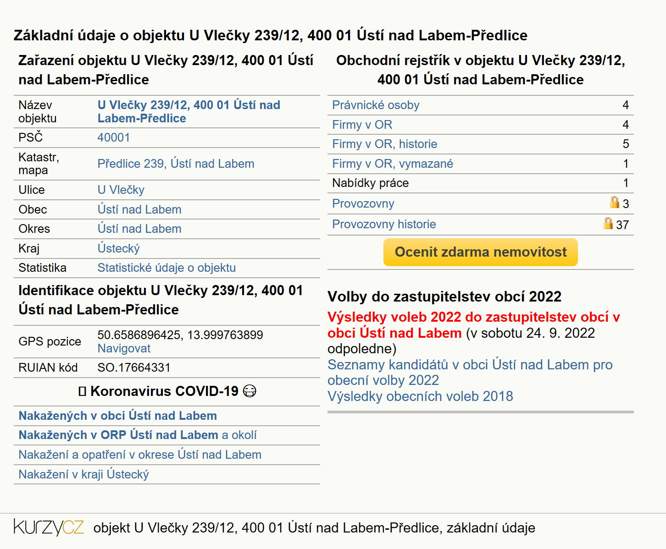
Task: Open Seznamy kandidátů pro obecní volby 2022
Action: tap(470, 373)
